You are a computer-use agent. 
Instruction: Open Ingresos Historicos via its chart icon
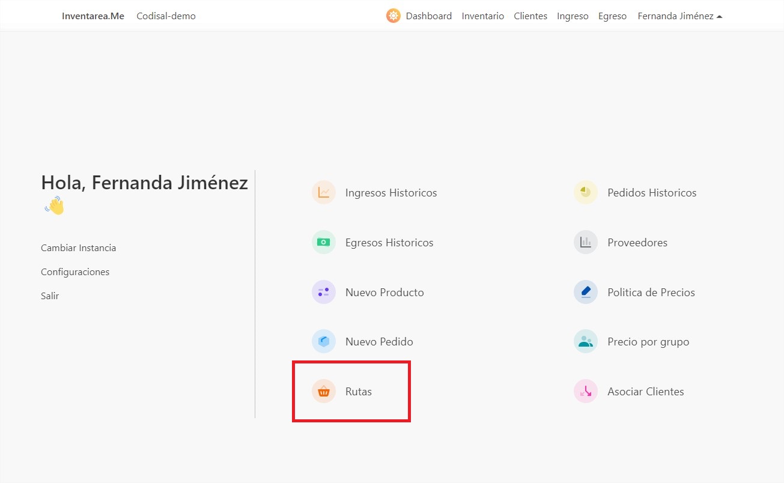tap(324, 192)
